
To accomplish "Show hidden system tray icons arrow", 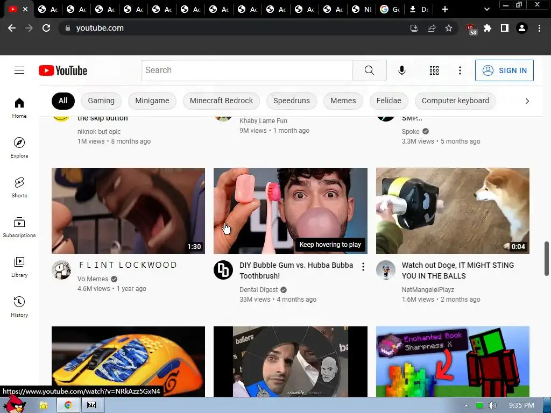I will pos(466,405).
